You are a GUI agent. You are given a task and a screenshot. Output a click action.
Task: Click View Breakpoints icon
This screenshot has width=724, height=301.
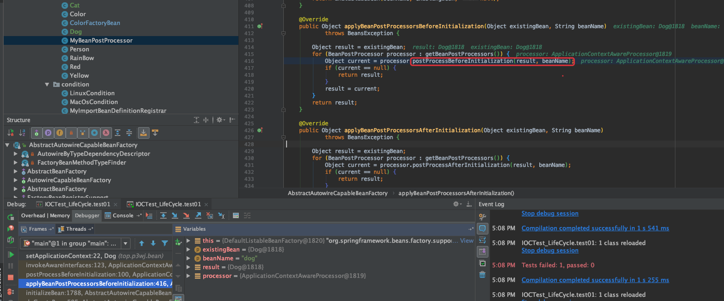(x=10, y=291)
